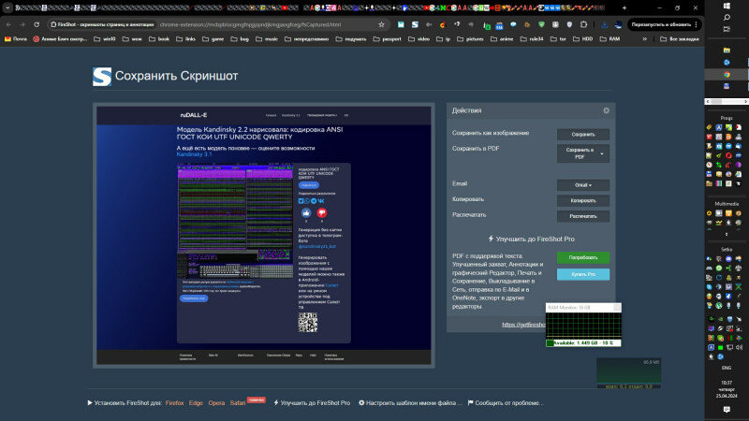Click bottom Улучшить до FireShot Pro link
This screenshot has width=749, height=421.
[x=312, y=403]
